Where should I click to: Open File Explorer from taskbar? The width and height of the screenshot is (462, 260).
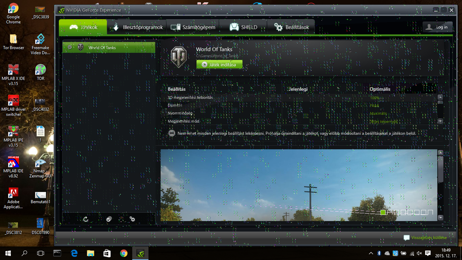coord(91,253)
